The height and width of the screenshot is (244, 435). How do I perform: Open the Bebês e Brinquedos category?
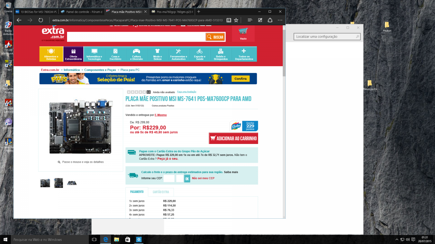(220, 54)
